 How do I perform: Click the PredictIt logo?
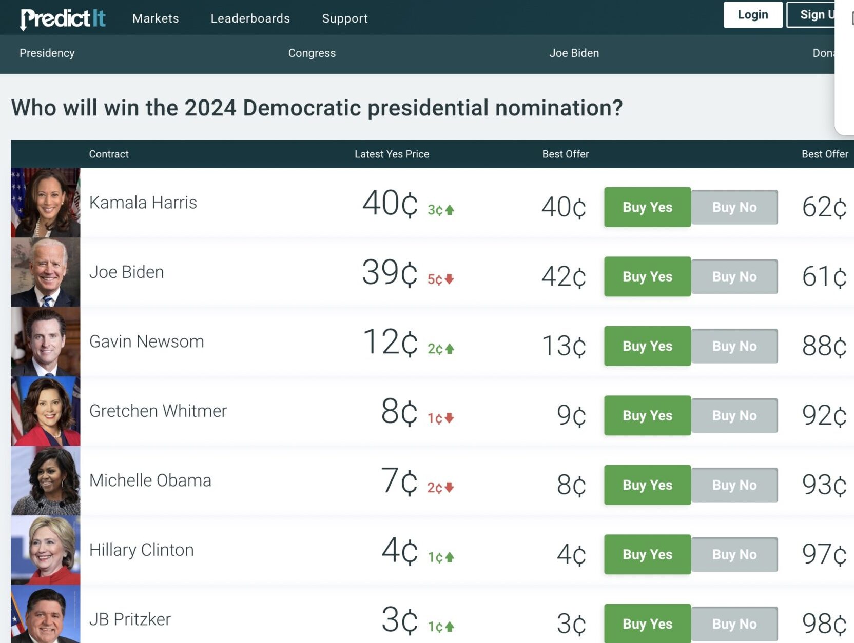(63, 18)
